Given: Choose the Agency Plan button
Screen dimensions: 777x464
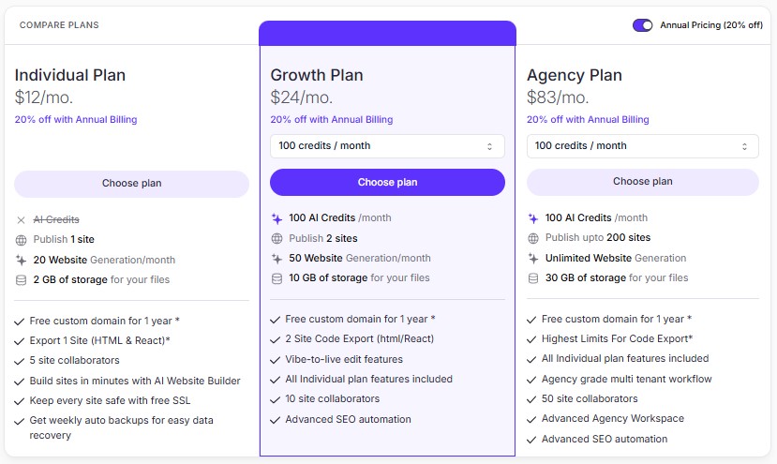Looking at the screenshot, I should coord(642,182).
